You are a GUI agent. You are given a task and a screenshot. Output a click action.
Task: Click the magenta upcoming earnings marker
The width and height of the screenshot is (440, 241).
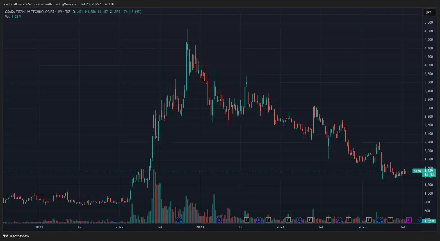pyautogui.click(x=409, y=220)
